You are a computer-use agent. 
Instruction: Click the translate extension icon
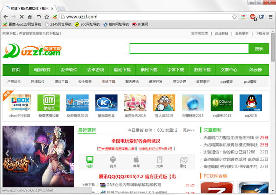pos(262,17)
